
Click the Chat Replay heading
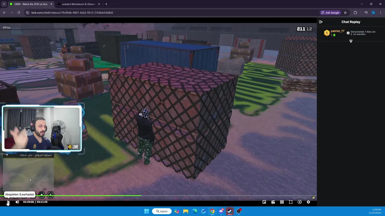tap(351, 22)
